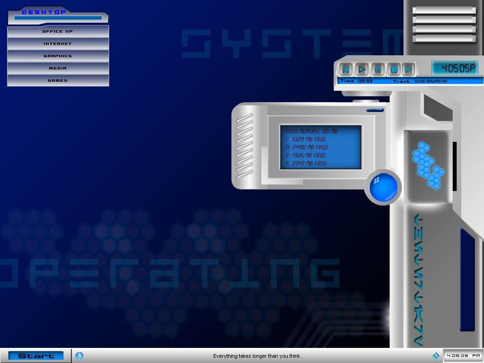Click the Free Memory 59 MB line
This screenshot has width=484, height=363.
[x=311, y=131]
